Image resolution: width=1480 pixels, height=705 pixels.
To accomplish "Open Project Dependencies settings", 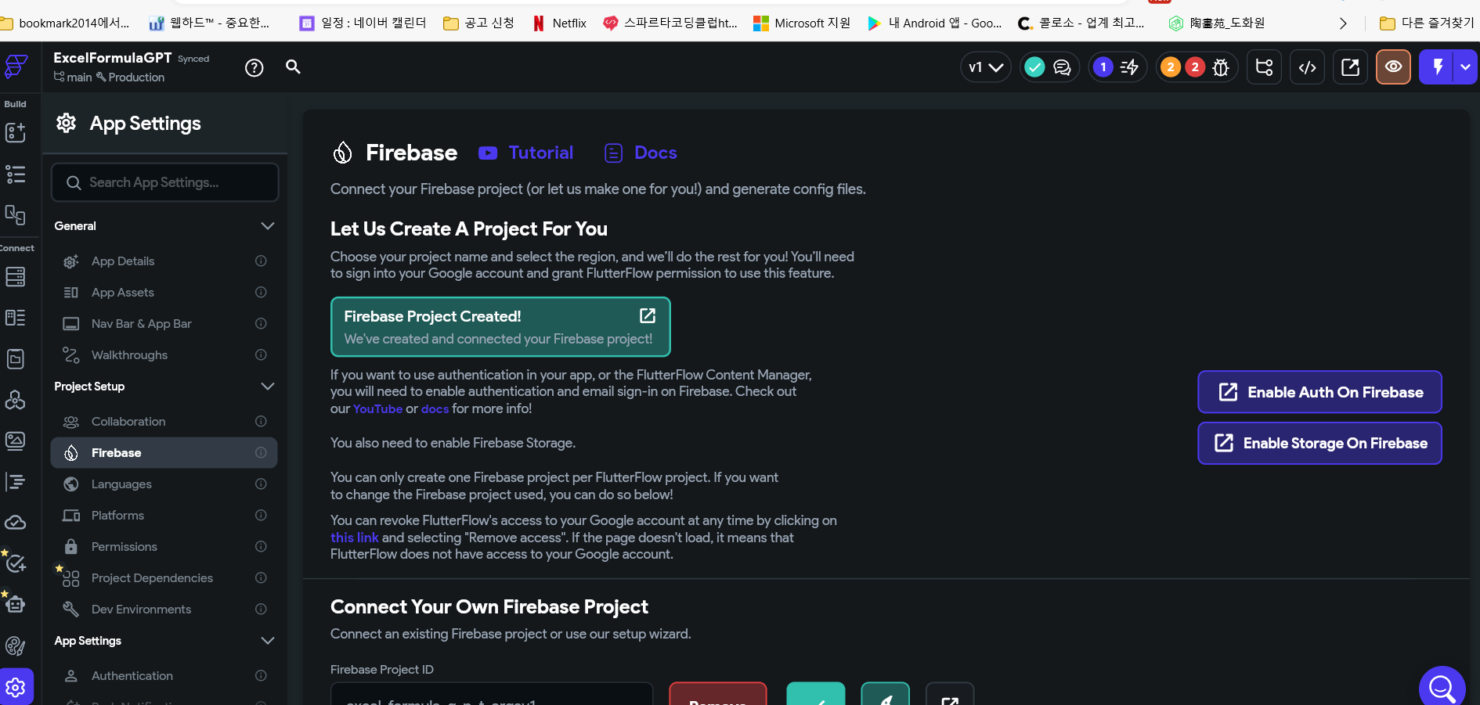I will tap(164, 578).
